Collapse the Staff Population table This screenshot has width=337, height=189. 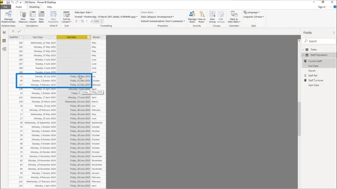point(303,55)
